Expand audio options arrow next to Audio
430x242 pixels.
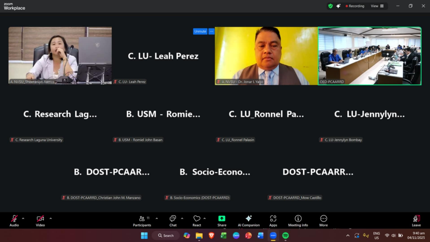(x=23, y=218)
